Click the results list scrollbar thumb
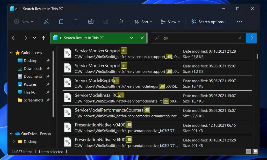The image size is (267, 160). [x=257, y=57]
